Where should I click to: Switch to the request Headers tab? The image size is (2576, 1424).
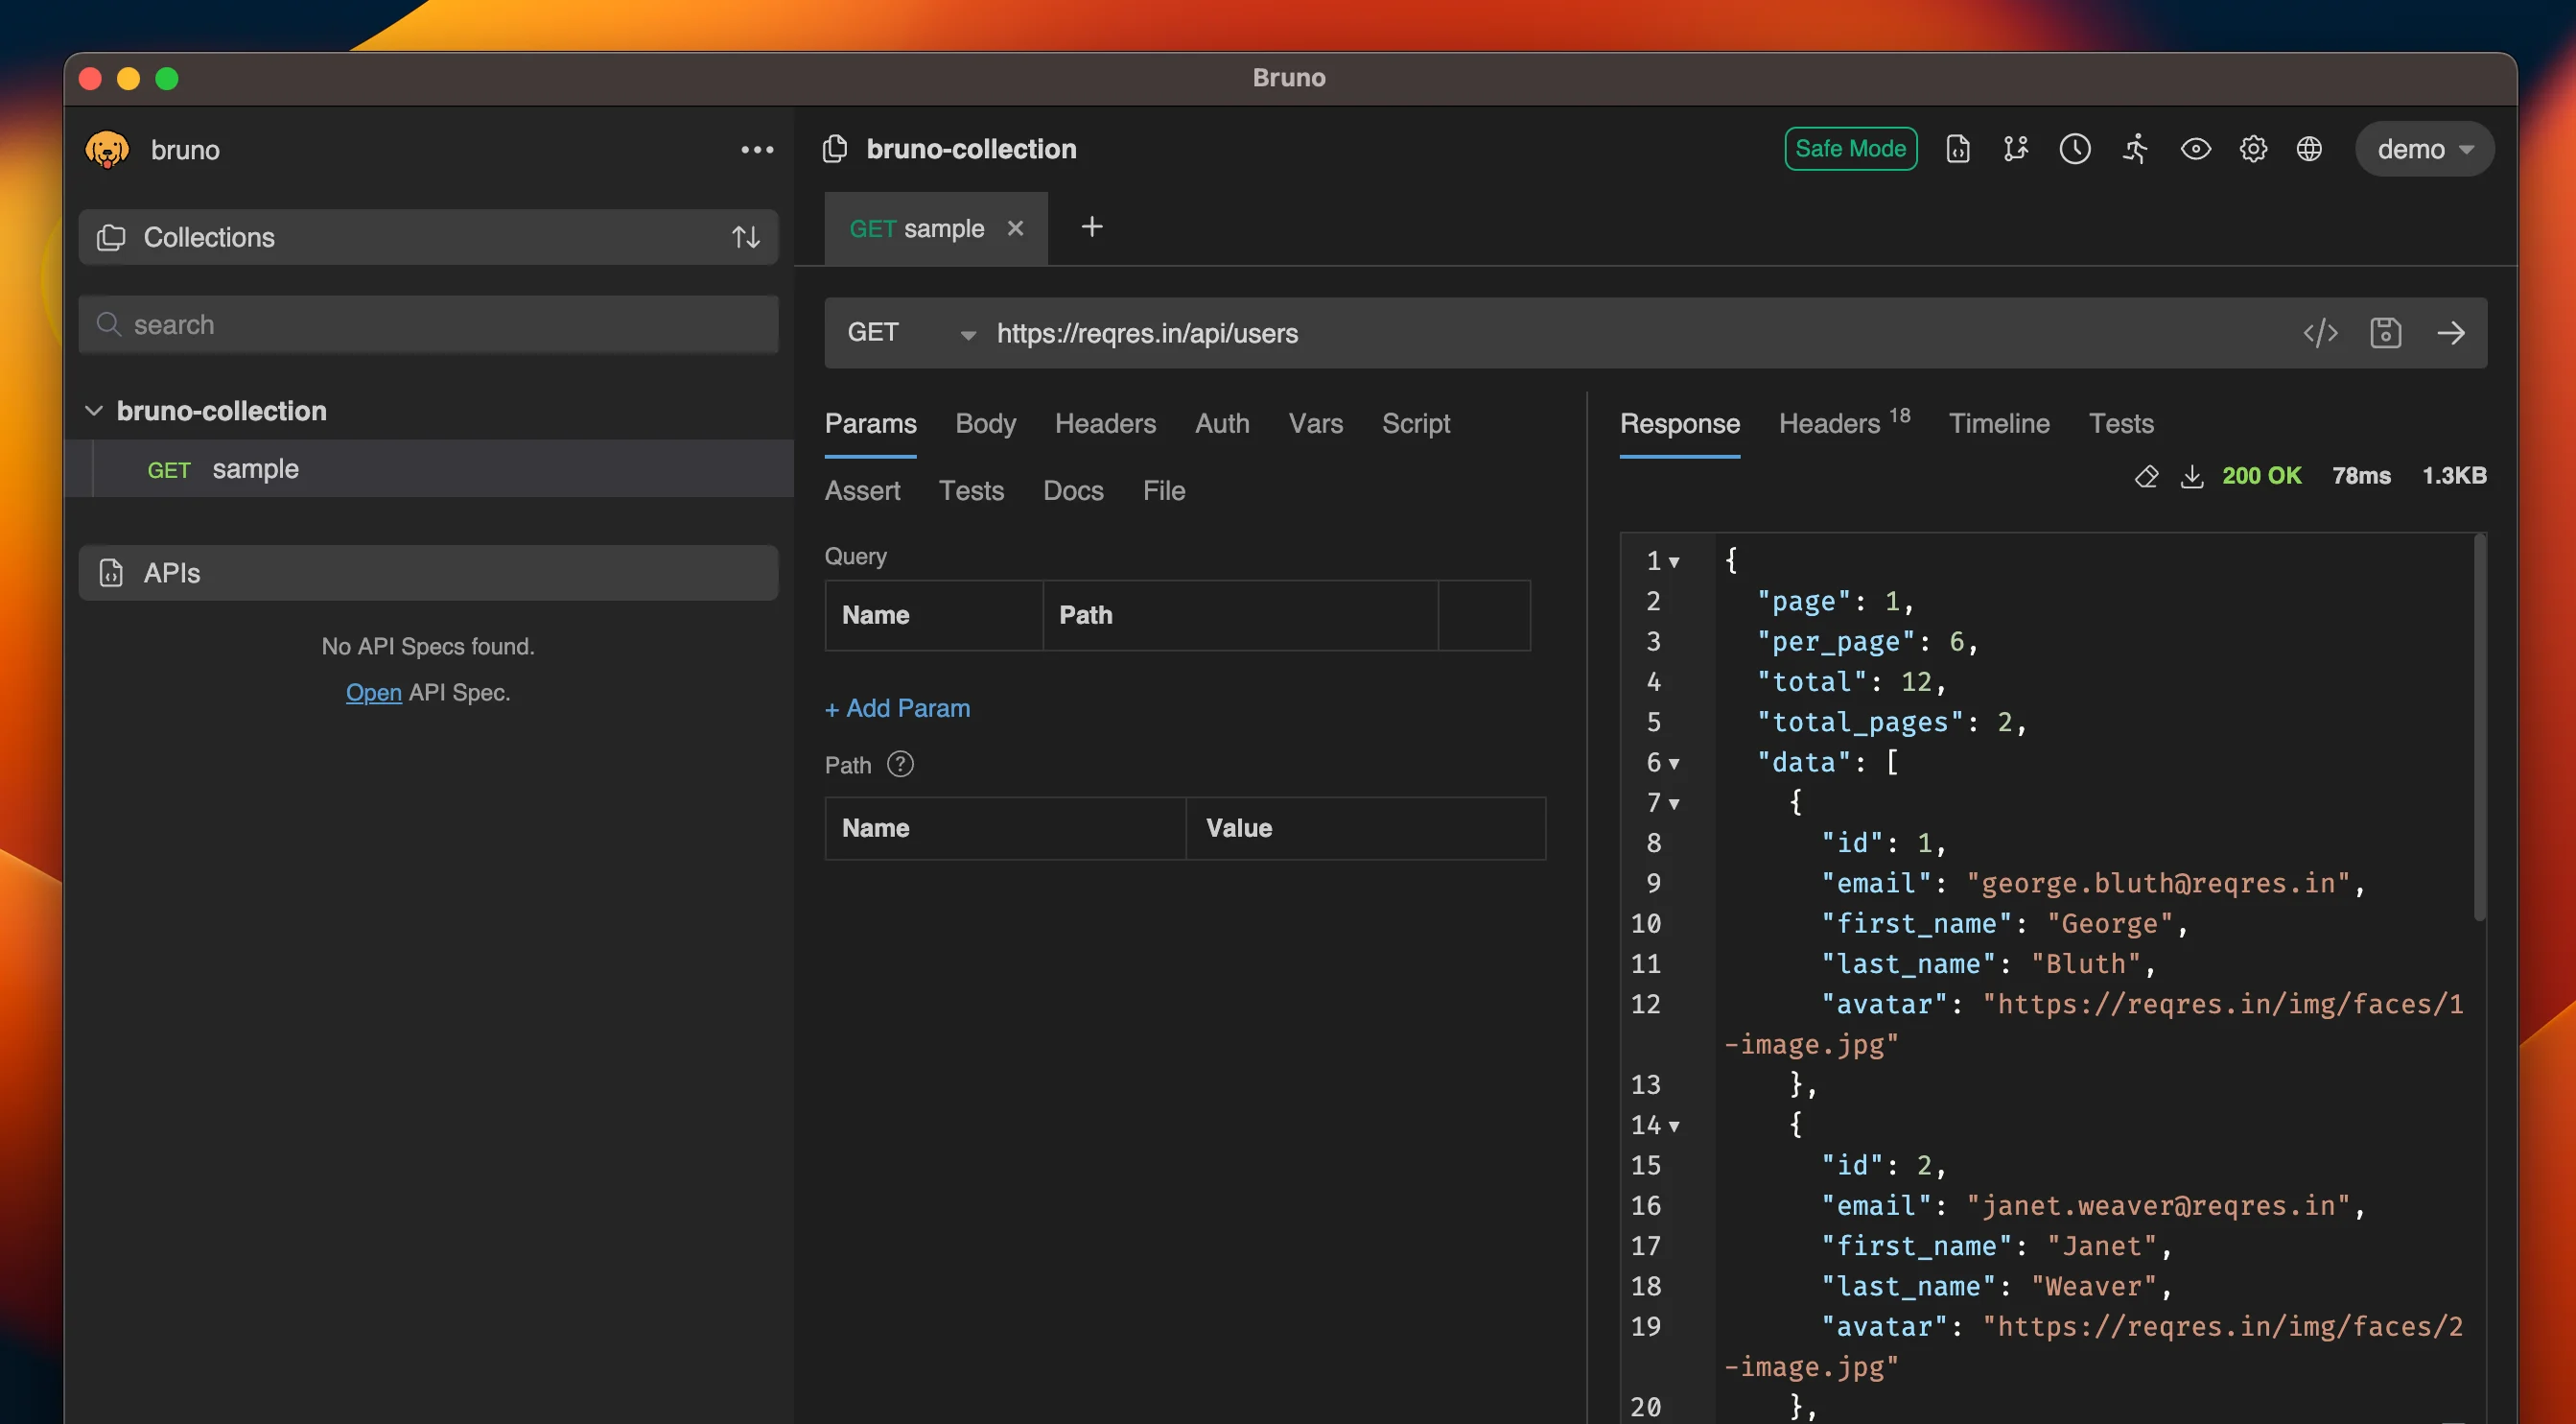click(x=1105, y=423)
